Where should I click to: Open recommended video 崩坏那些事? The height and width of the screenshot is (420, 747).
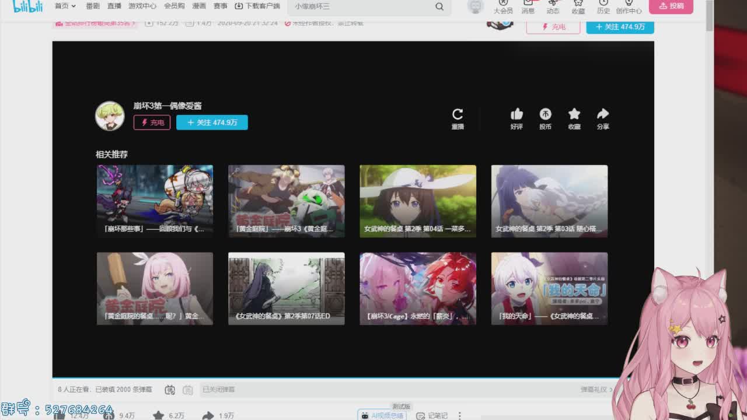click(x=155, y=201)
